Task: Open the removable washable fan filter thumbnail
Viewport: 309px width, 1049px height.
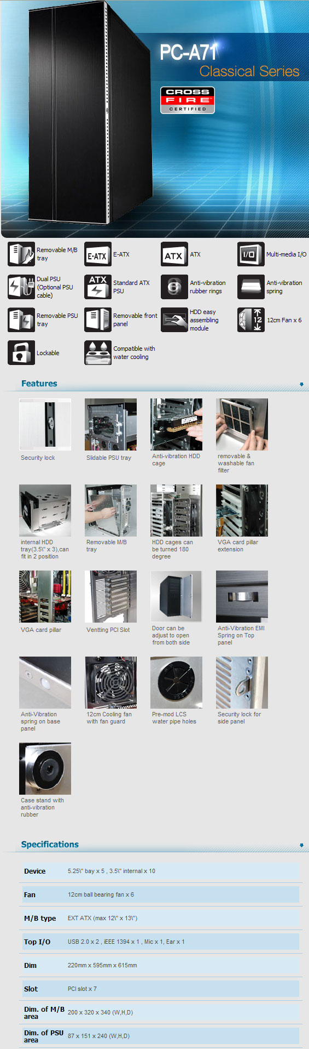Action: [242, 424]
